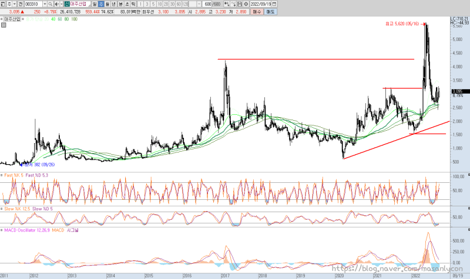Click moving average 100 legend label
This screenshot has height=279, width=470.
coord(75,19)
